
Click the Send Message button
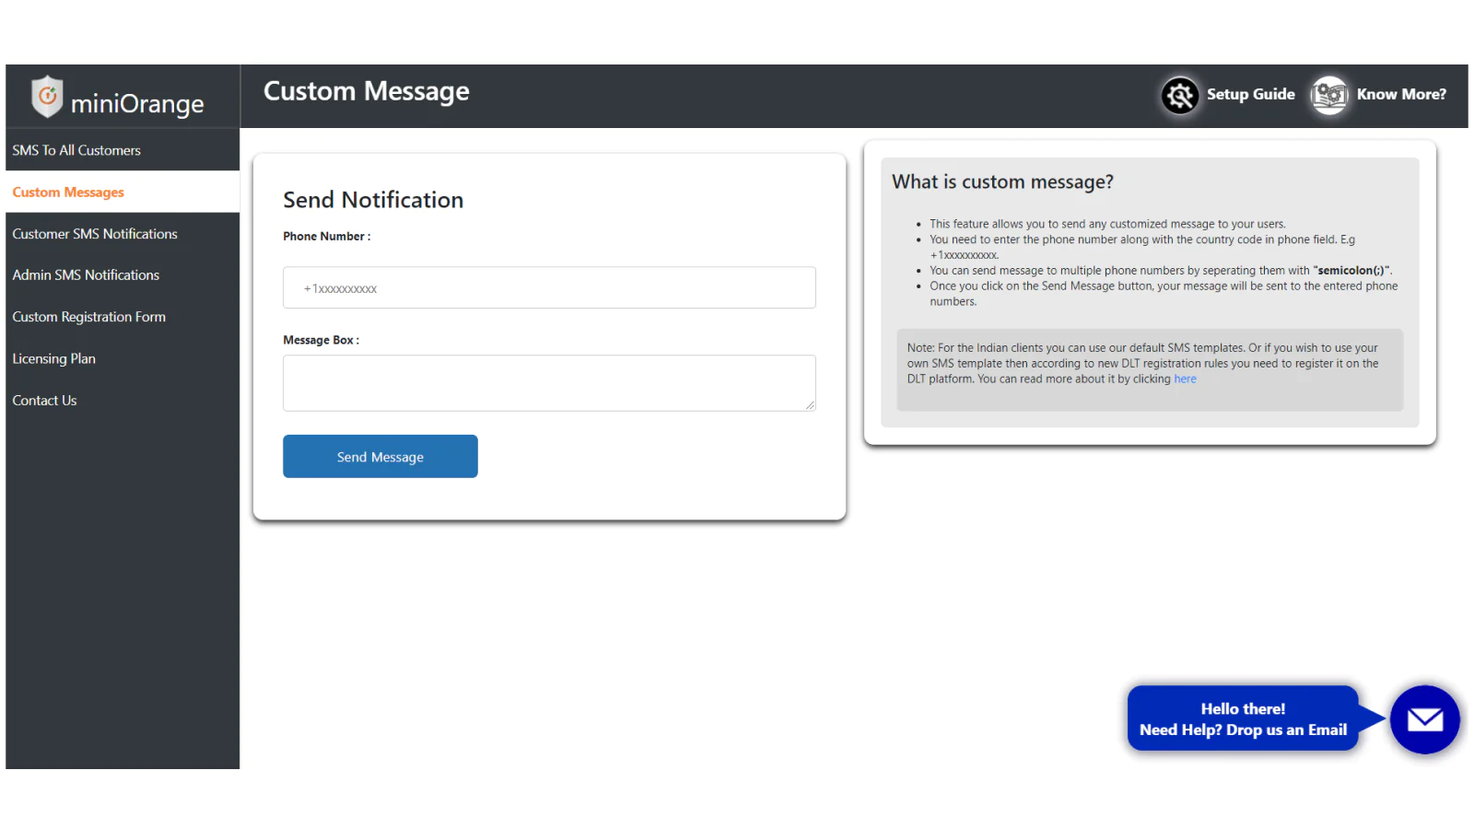(x=380, y=457)
